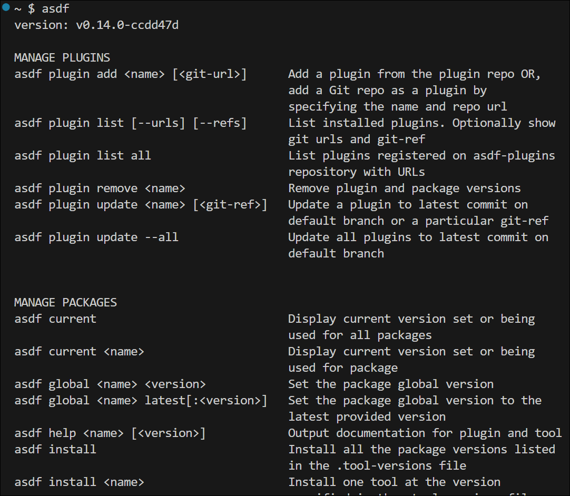
Task: Click the "asdf global <name> latest[:<version>]" command
Action: pos(141,400)
